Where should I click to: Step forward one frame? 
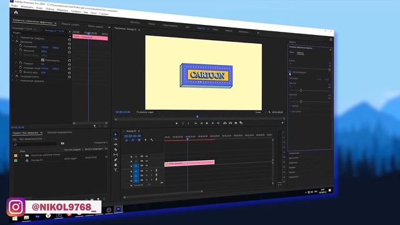pos(212,124)
